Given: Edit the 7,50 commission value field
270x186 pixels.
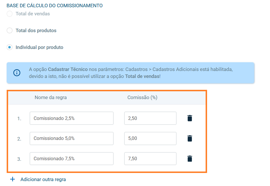Looking at the screenshot, I should pos(150,159).
